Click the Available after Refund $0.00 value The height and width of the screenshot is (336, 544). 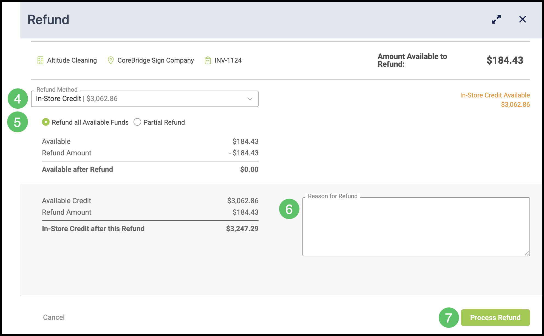pyautogui.click(x=249, y=169)
